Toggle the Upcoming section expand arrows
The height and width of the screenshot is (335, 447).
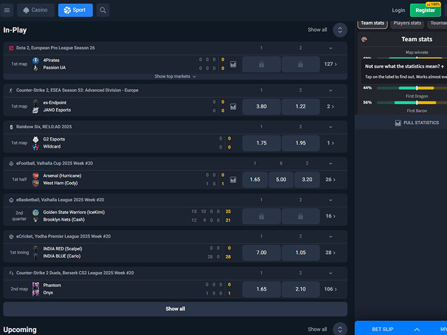coord(340,329)
